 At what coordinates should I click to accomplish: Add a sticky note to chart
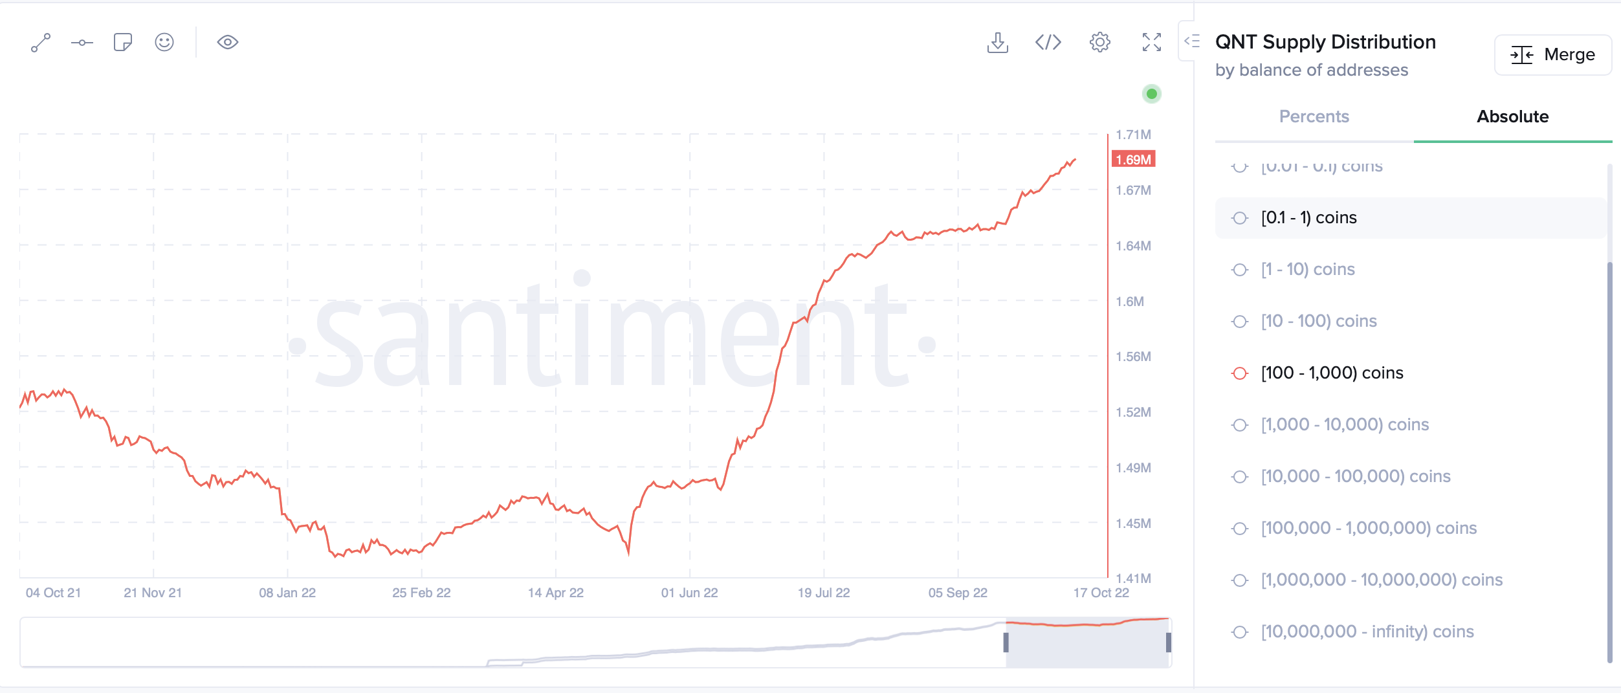(123, 43)
